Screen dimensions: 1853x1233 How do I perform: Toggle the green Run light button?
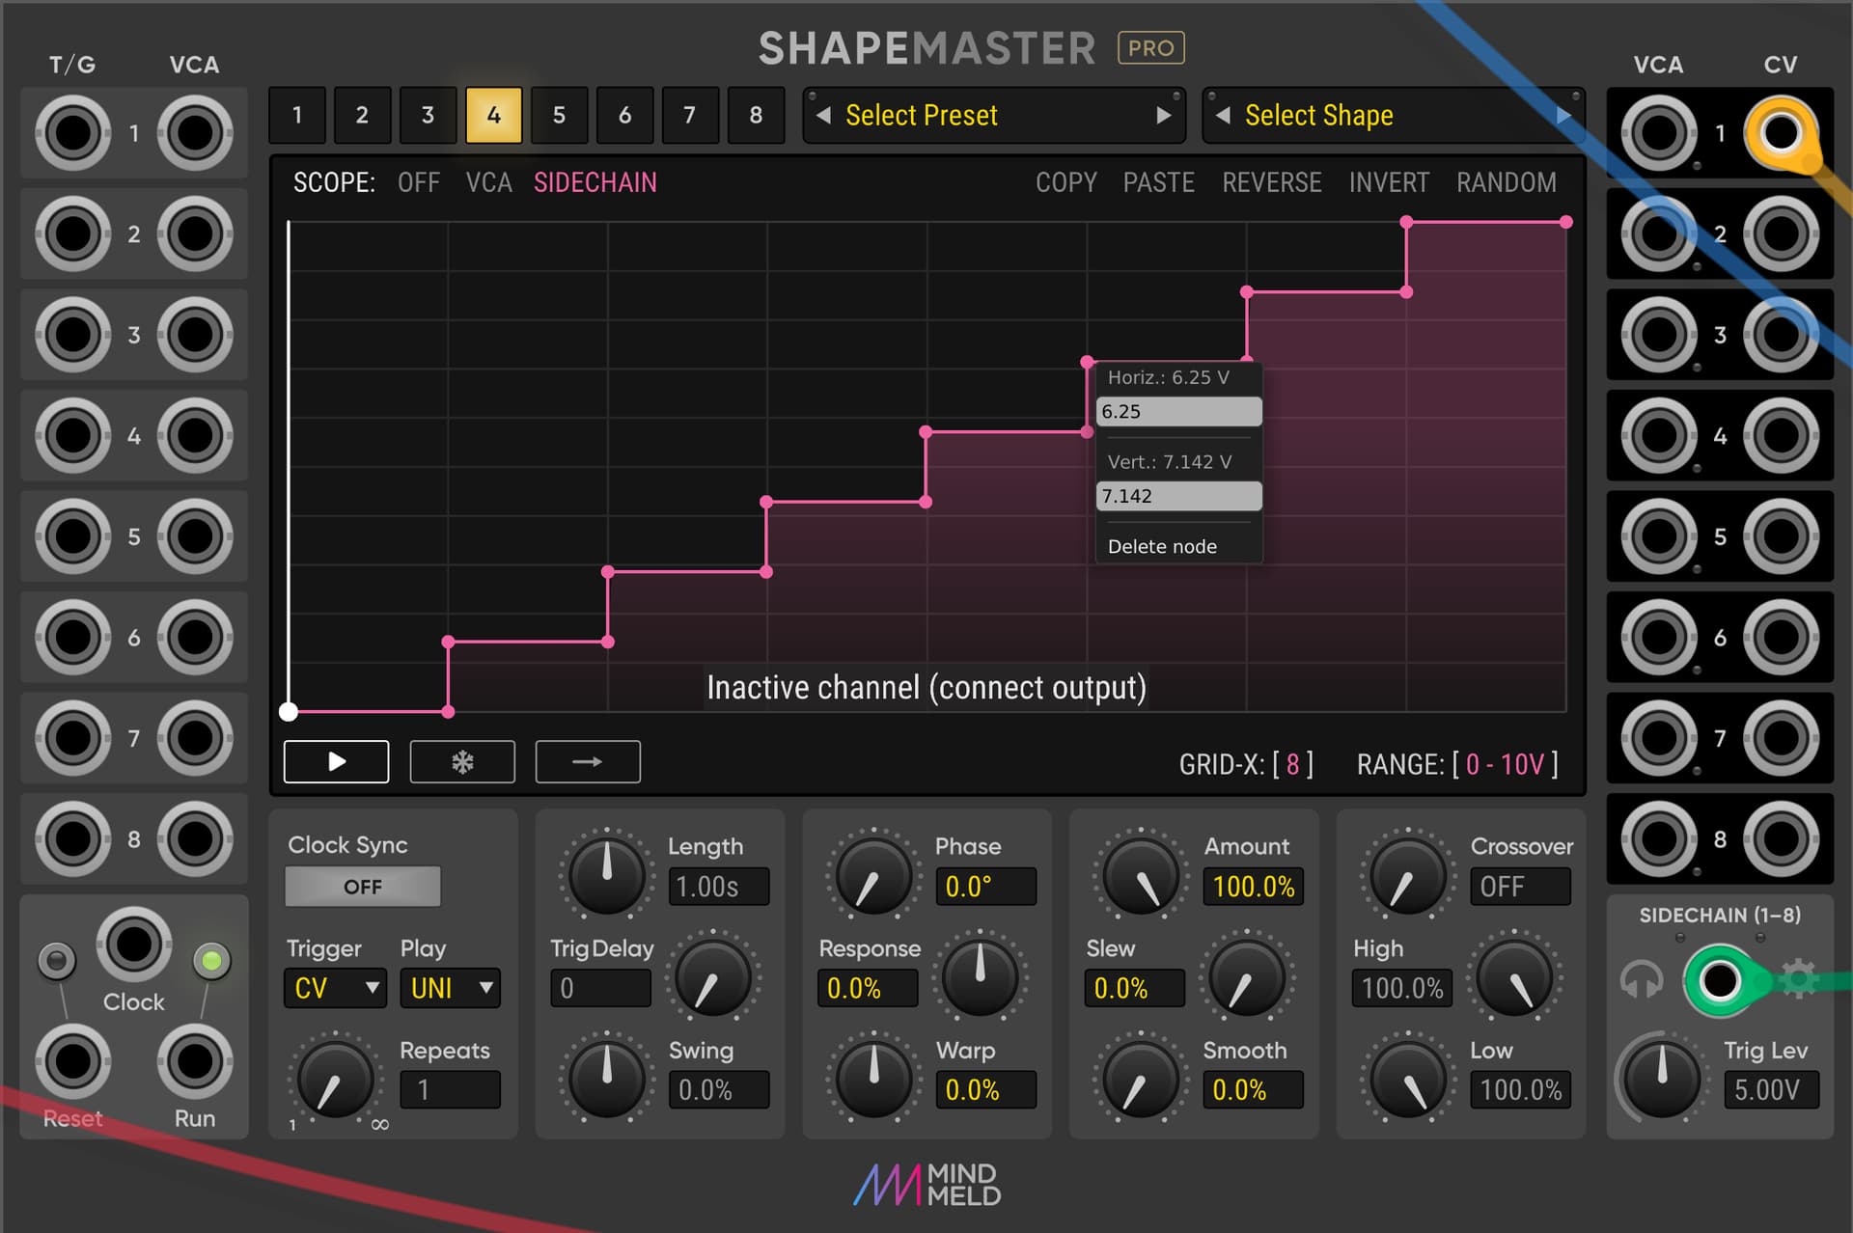pos(211,960)
